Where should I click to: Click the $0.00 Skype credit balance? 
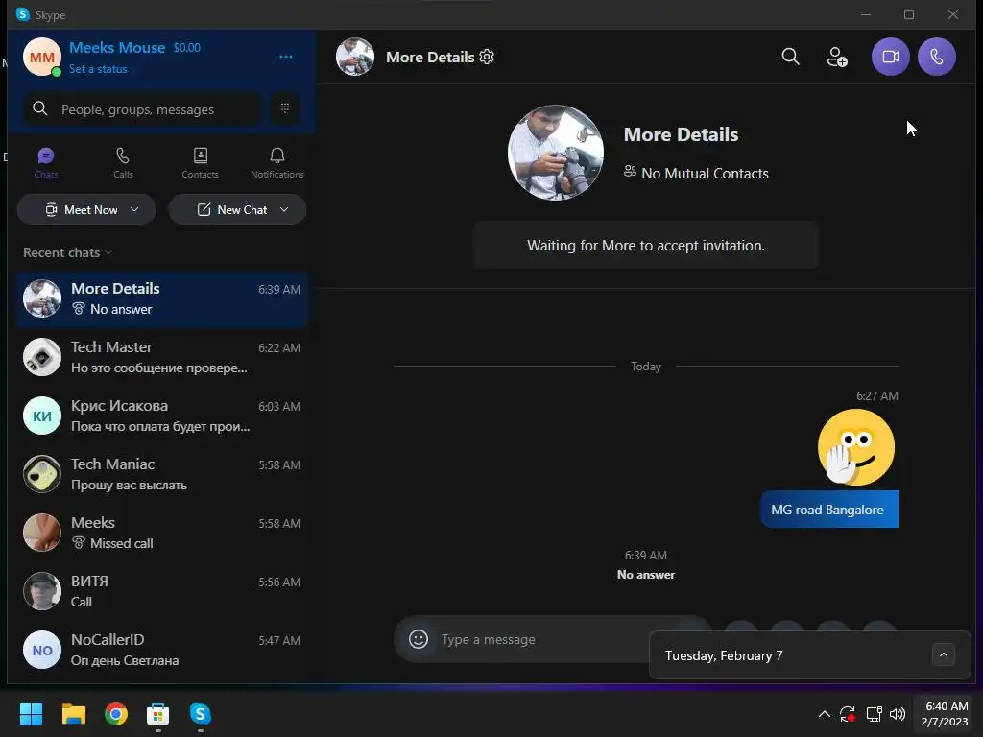point(187,48)
